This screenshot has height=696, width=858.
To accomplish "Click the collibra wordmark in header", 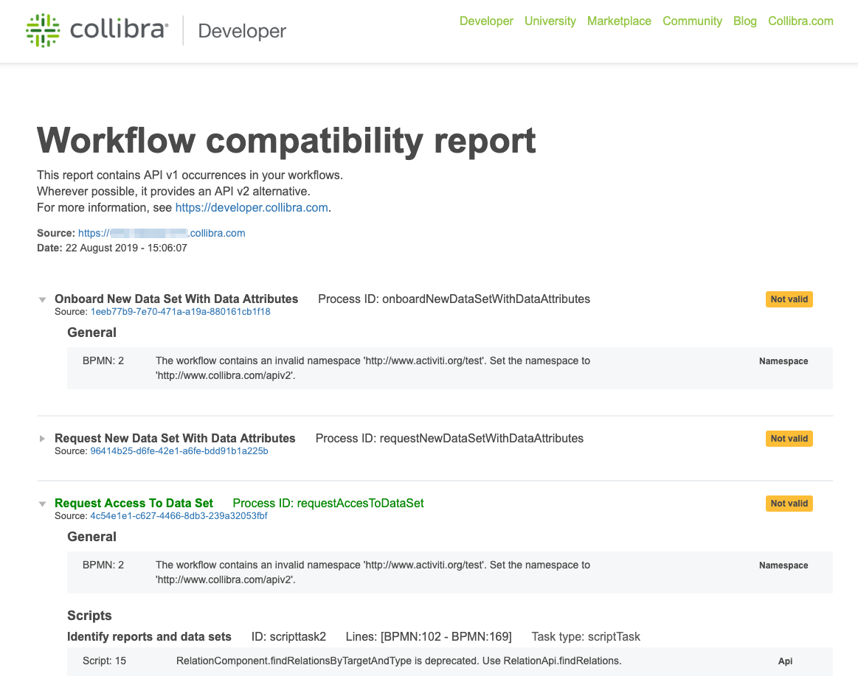I will tap(119, 29).
